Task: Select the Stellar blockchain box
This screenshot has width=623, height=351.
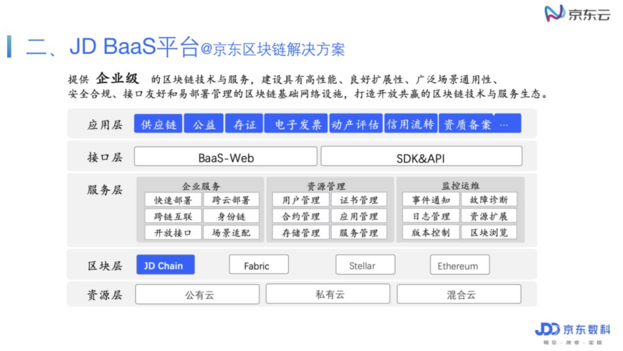Action: click(365, 265)
